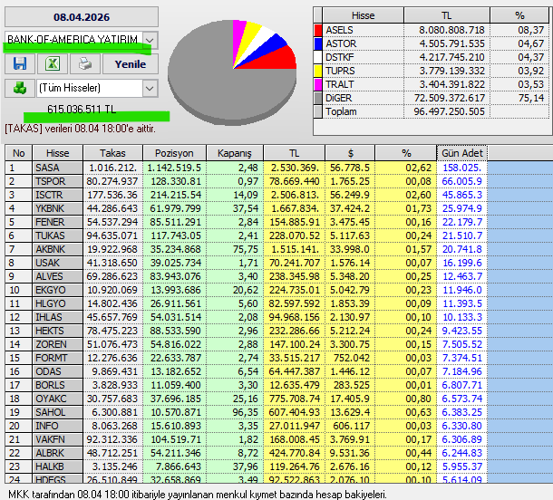Select the HALKB stock cell
This screenshot has height=500, width=553.
pos(58,466)
